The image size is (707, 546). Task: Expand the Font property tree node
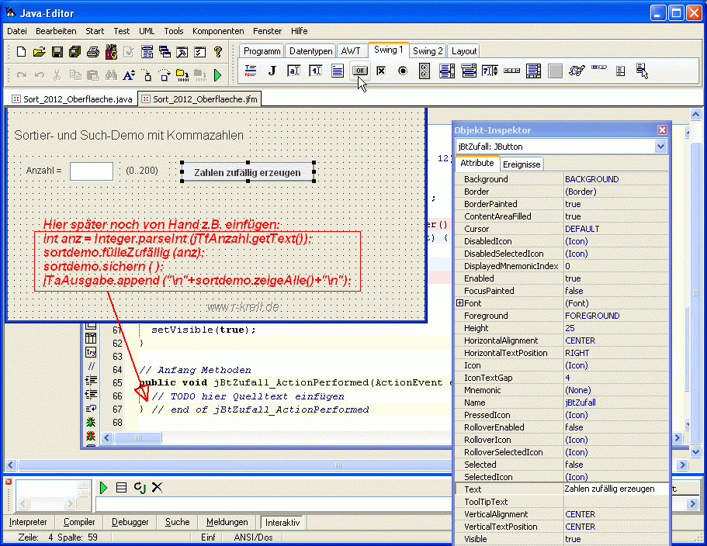[x=459, y=303]
